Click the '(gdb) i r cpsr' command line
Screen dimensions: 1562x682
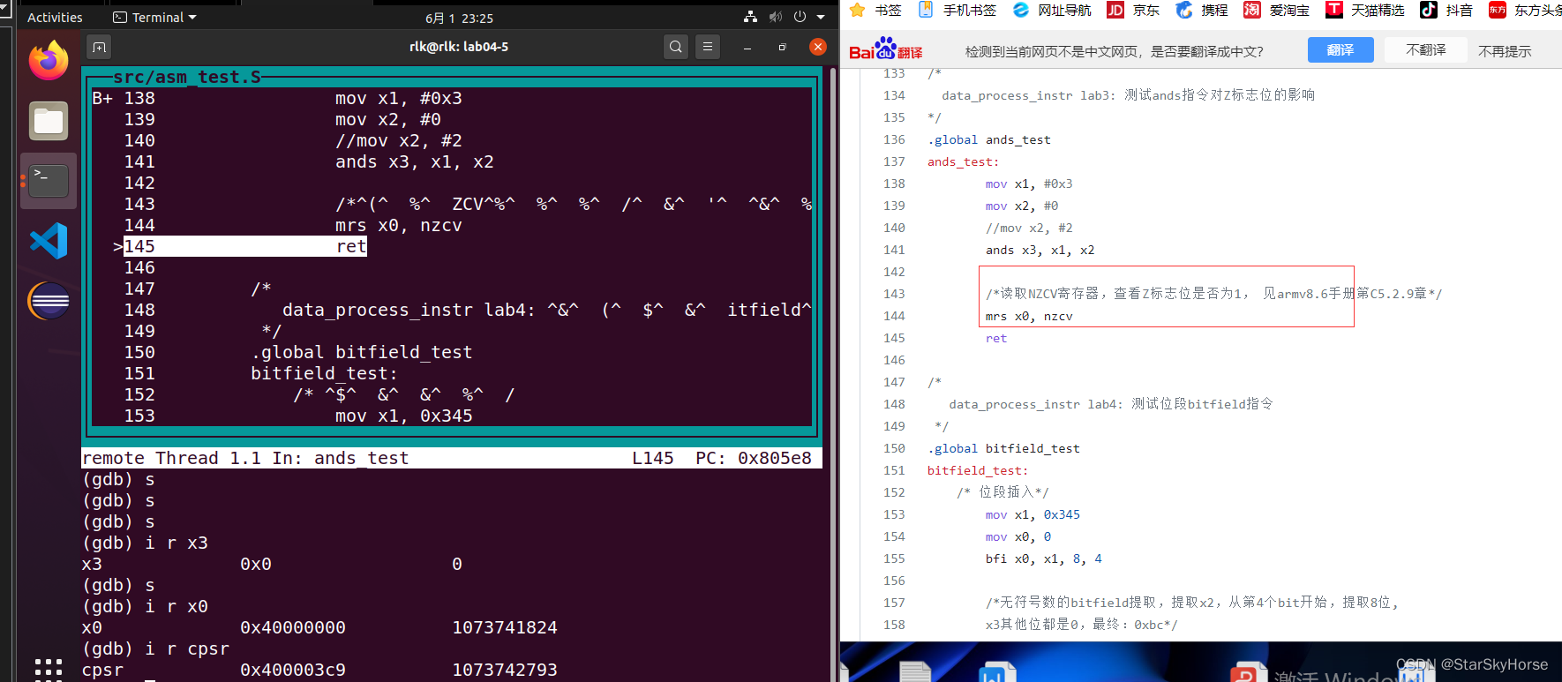[x=155, y=648]
